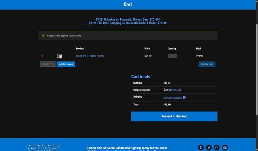Viewport: 258px width, 151px height.
Task: Click the Product column header
Action: (x=80, y=48)
